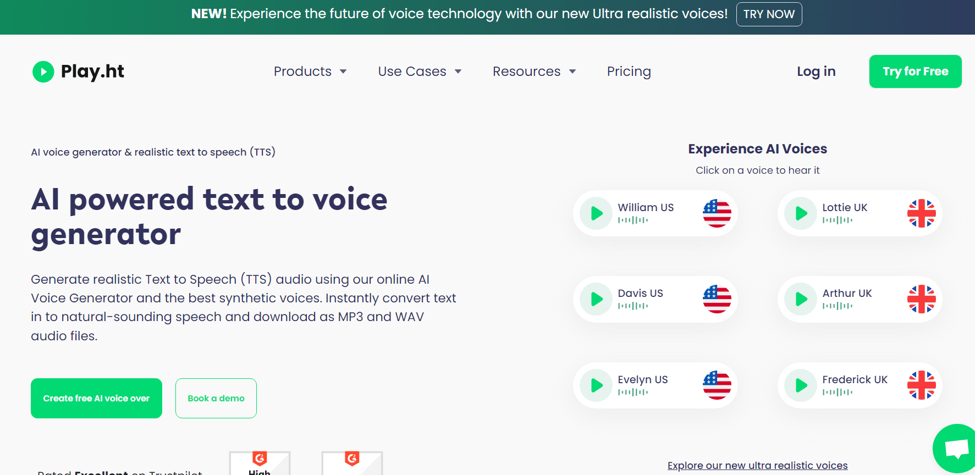Click the US flag next to William

coord(717,213)
